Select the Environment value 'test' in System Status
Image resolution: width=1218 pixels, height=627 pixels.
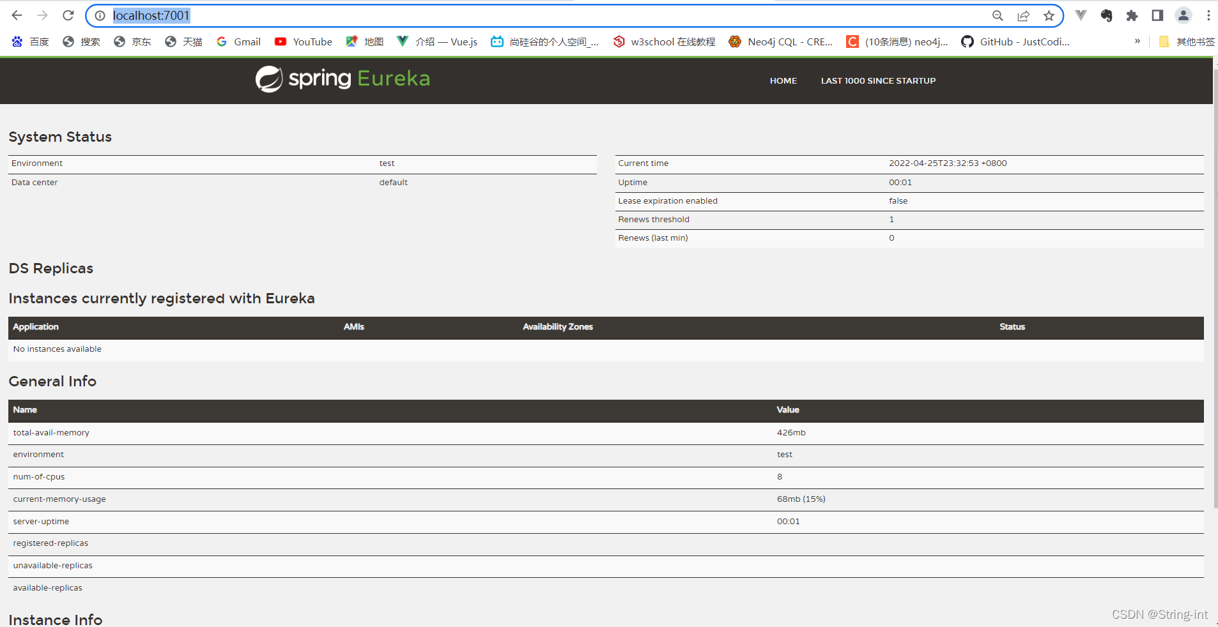[387, 163]
